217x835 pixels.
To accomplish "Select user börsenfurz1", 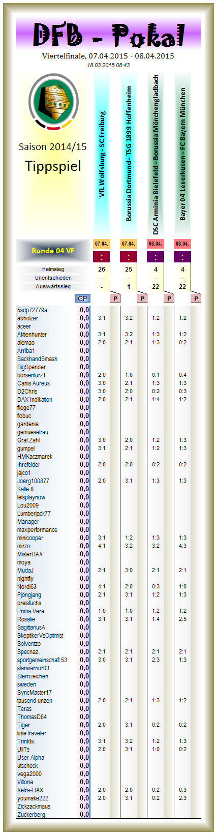I will pos(31,375).
